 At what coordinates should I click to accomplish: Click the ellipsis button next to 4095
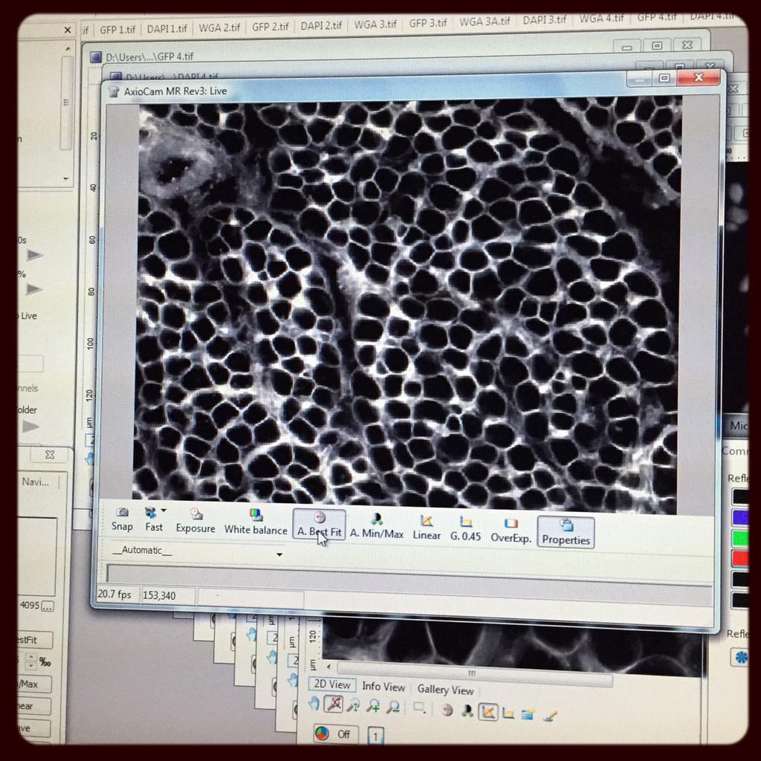(48, 606)
